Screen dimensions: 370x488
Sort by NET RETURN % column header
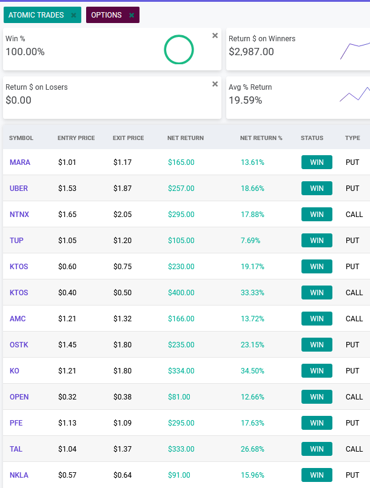(x=261, y=138)
